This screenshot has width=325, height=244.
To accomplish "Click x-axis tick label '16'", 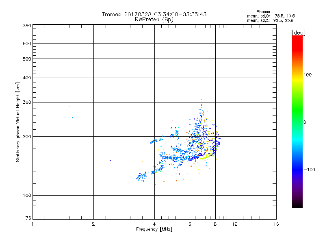I will tap(276, 224).
